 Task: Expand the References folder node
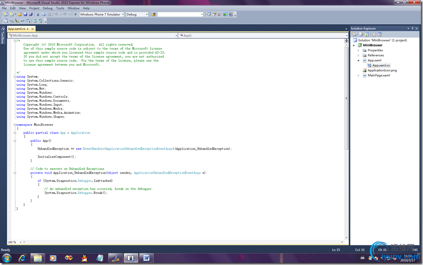(359, 55)
